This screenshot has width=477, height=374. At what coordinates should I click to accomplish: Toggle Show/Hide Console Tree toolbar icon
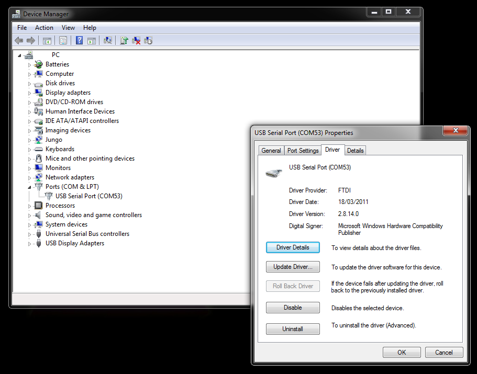coord(47,41)
